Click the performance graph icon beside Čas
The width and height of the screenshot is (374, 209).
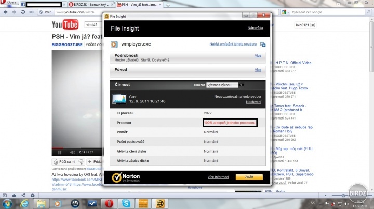(119, 99)
